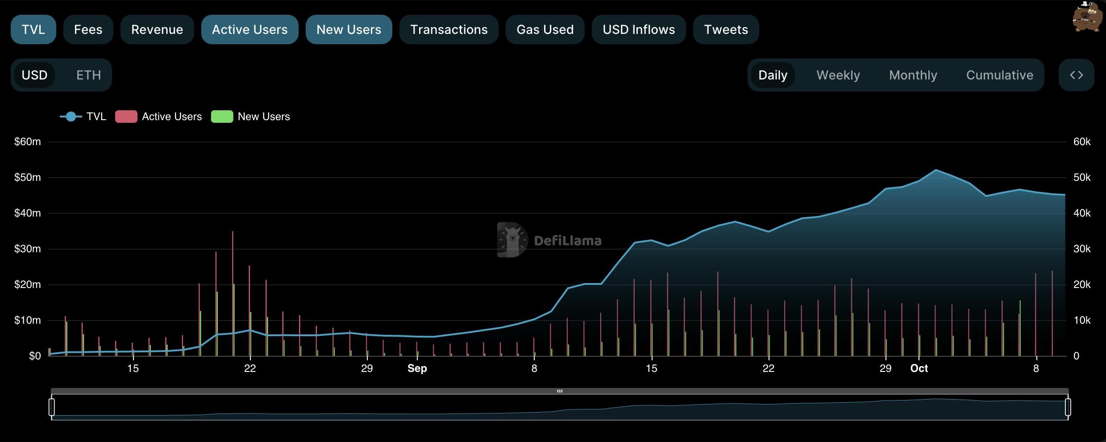Click the embed code brackets icon
The width and height of the screenshot is (1106, 442).
click(x=1076, y=75)
